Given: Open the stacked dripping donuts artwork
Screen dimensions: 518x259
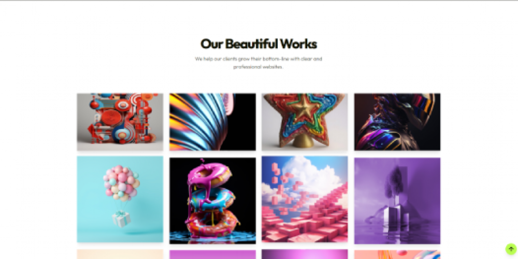Looking at the screenshot, I should pyautogui.click(x=212, y=200).
